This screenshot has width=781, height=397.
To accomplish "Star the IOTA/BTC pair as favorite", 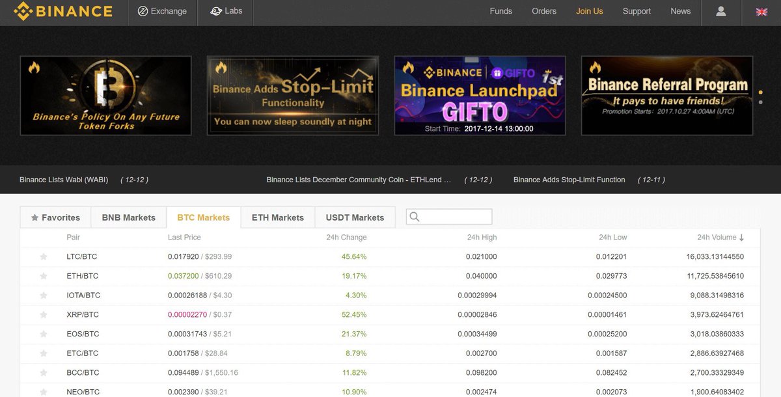I will point(44,295).
